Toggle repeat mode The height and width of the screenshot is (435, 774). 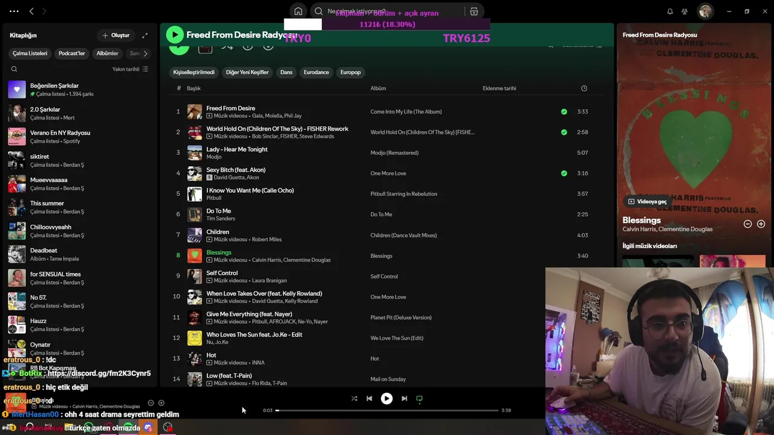point(420,399)
